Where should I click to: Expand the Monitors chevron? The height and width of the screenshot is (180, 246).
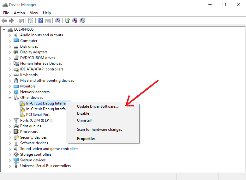10,87
